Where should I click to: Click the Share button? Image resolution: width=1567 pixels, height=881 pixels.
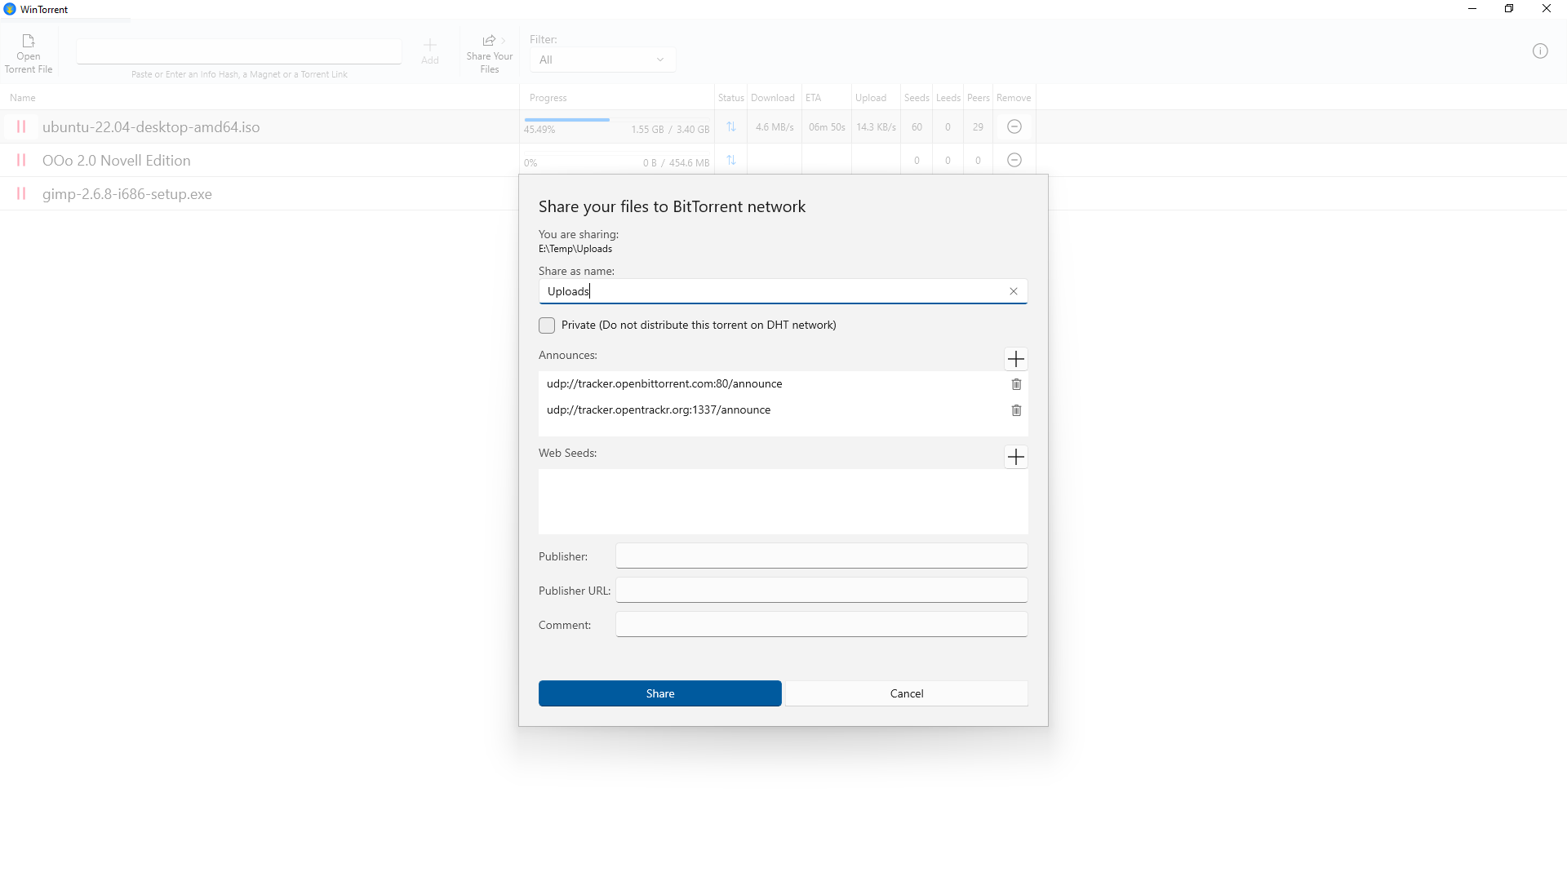point(659,693)
